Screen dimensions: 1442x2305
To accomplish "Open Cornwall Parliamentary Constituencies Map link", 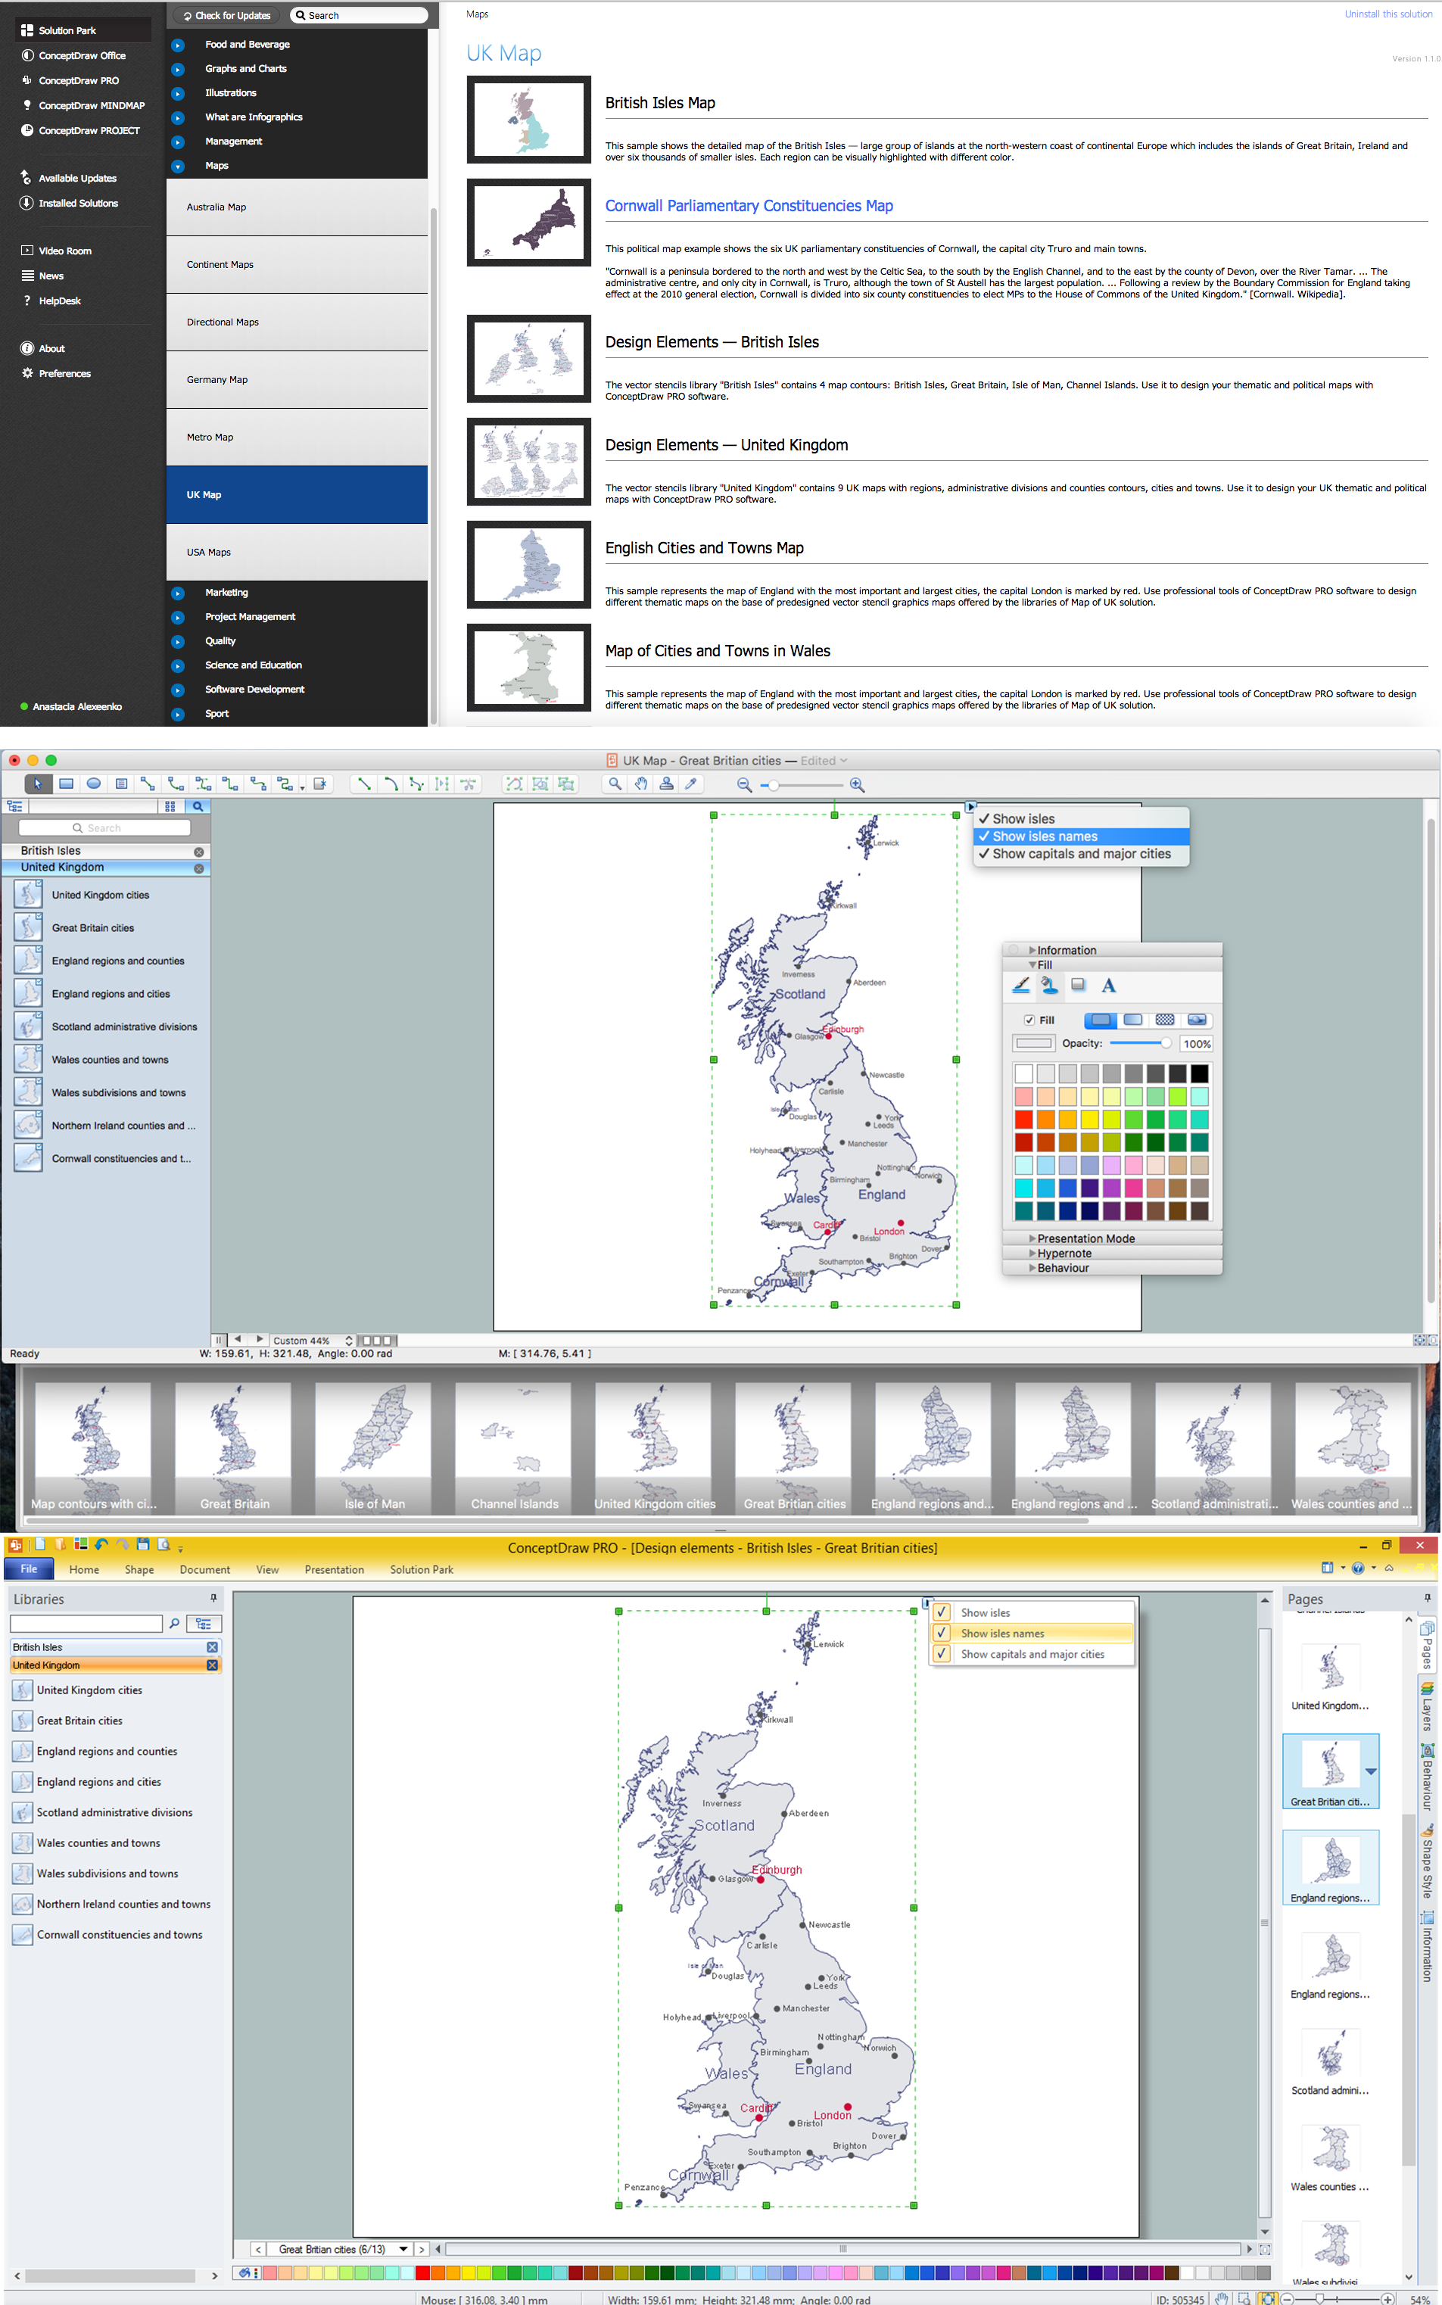I will tap(749, 206).
